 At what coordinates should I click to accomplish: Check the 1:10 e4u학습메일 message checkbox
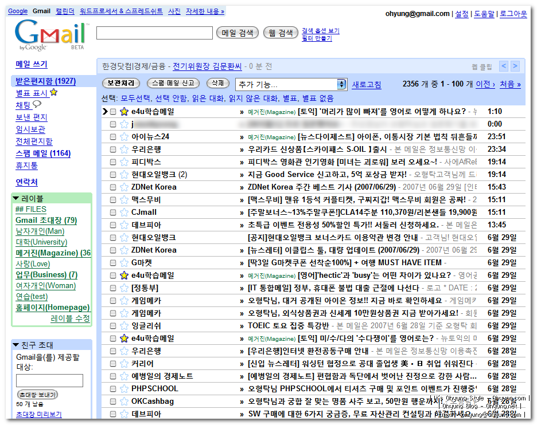[113, 112]
